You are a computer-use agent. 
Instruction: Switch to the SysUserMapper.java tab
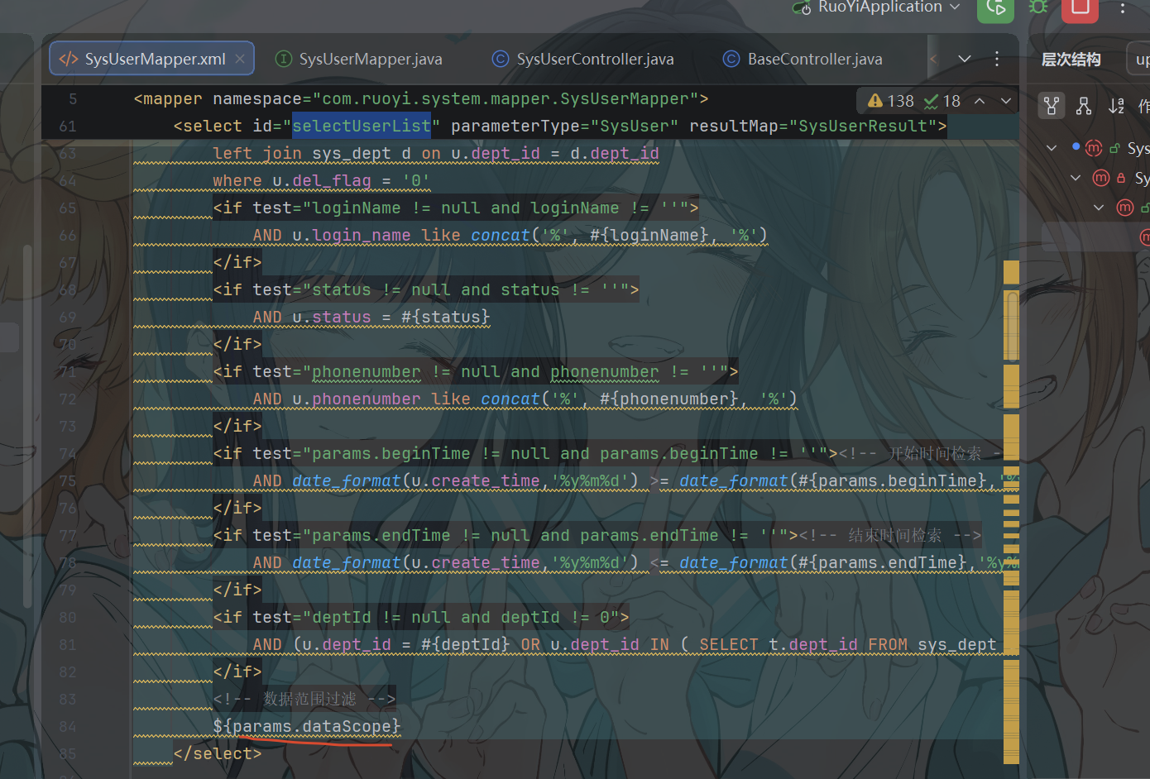pyautogui.click(x=359, y=59)
